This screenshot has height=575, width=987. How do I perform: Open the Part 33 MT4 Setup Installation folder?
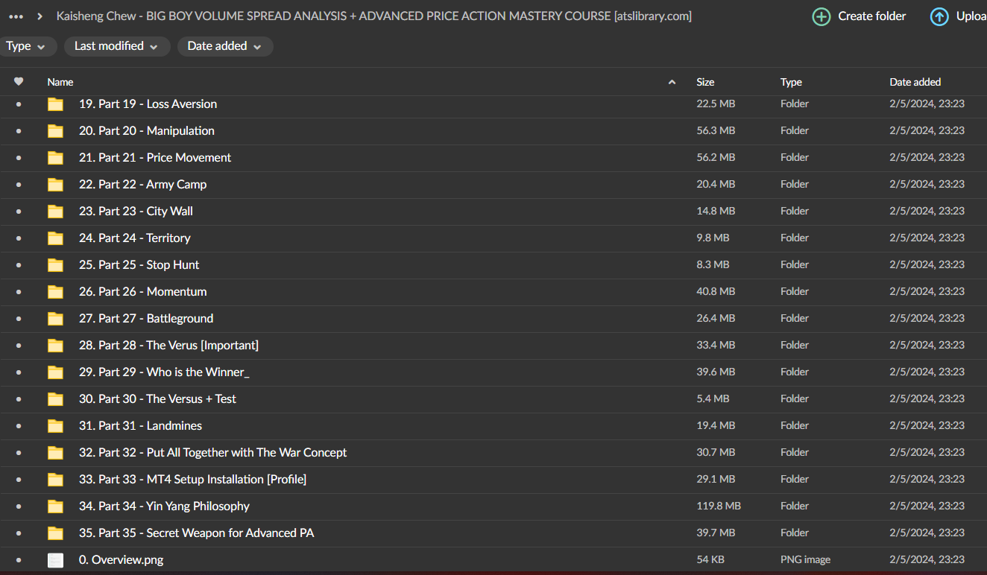click(192, 480)
